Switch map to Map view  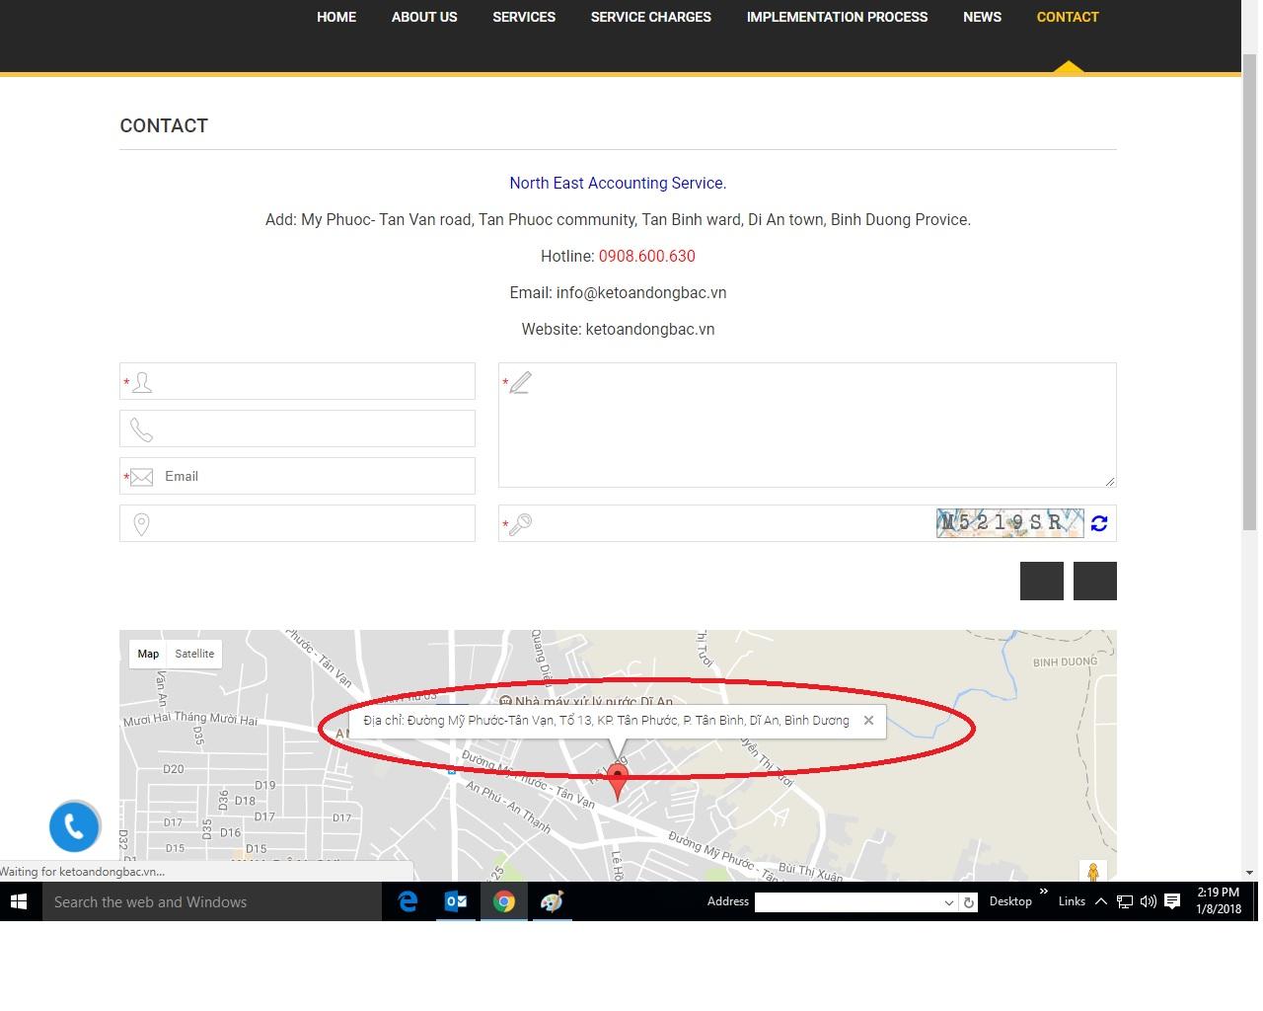pyautogui.click(x=148, y=654)
